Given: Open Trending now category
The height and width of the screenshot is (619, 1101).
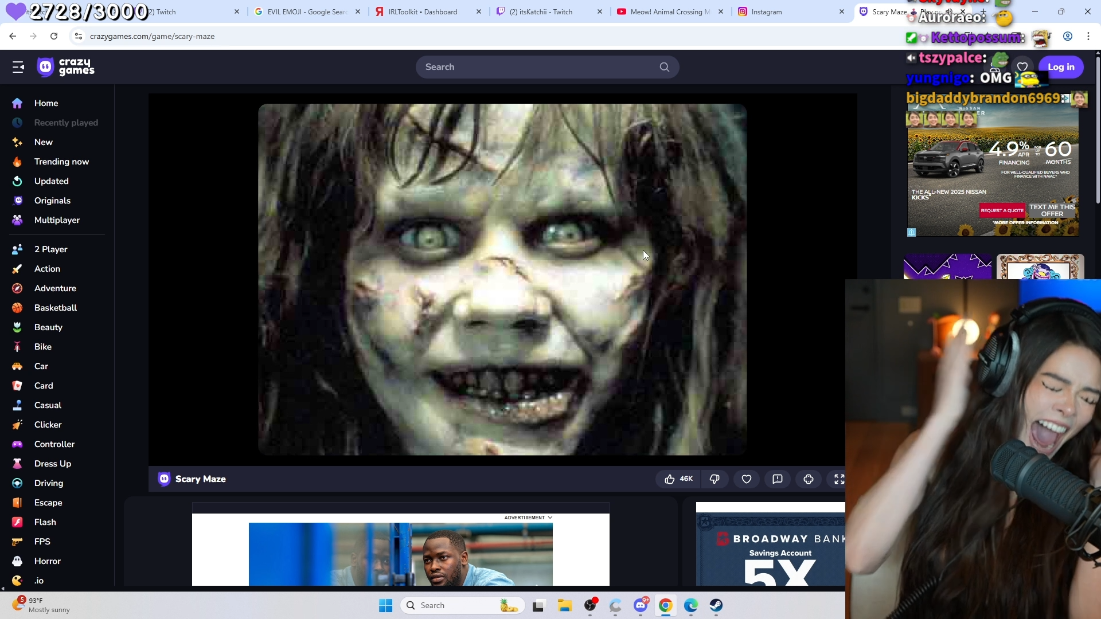Looking at the screenshot, I should [x=61, y=162].
